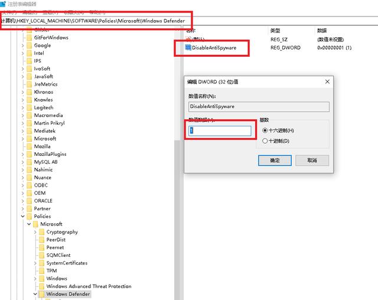The height and width of the screenshot is (300, 378).
Task: Expand the SystemCertificates key
Action: (x=35, y=263)
